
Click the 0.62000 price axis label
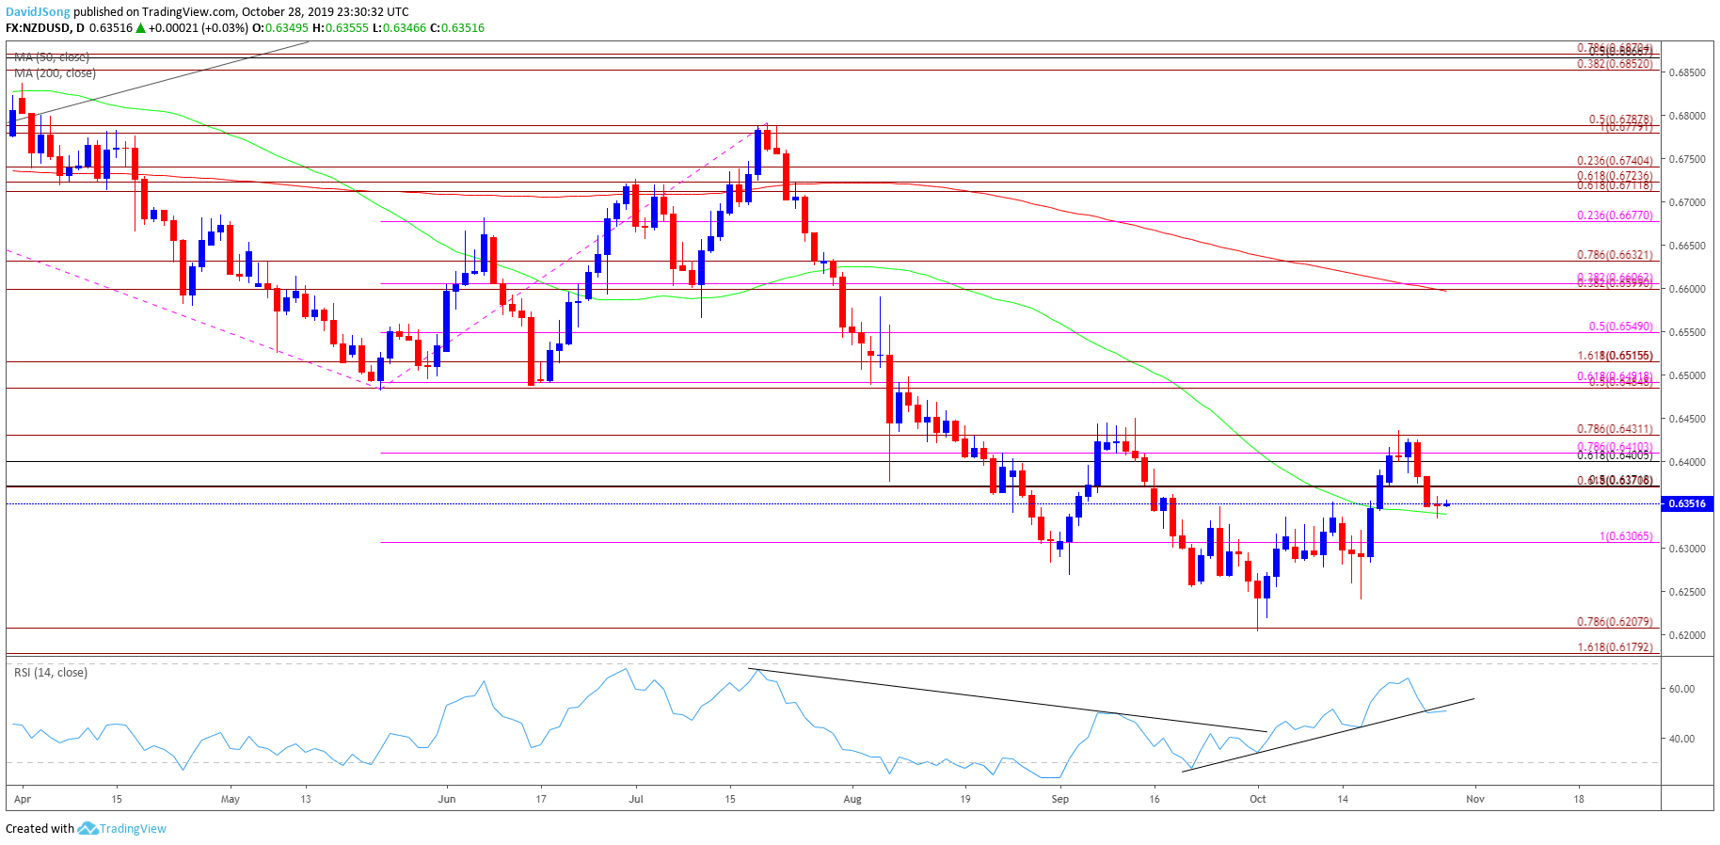click(1688, 635)
